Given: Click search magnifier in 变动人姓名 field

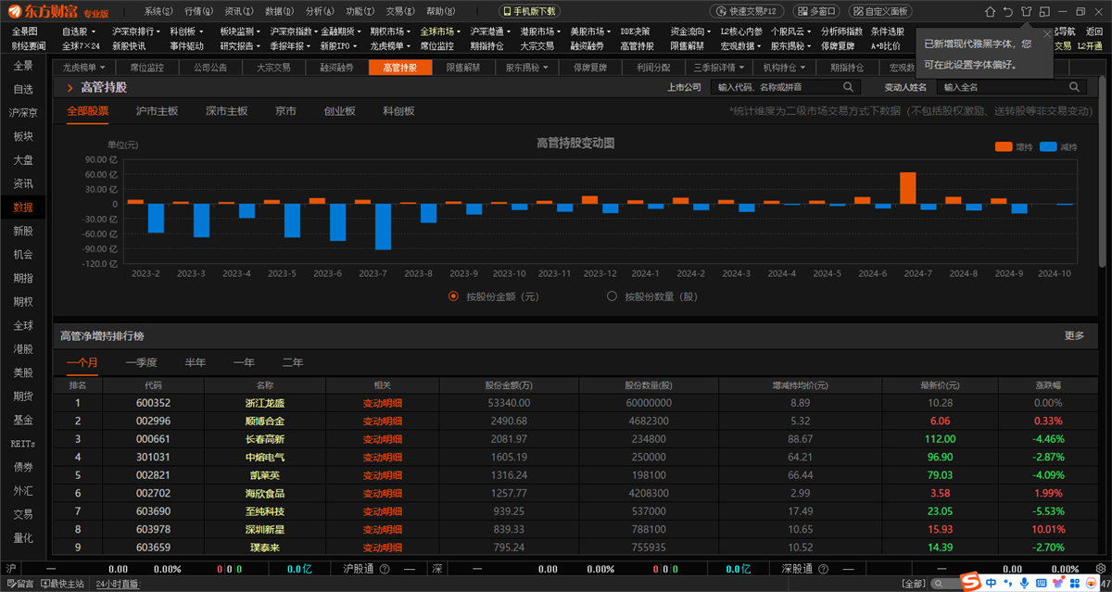Looking at the screenshot, I should point(1074,87).
